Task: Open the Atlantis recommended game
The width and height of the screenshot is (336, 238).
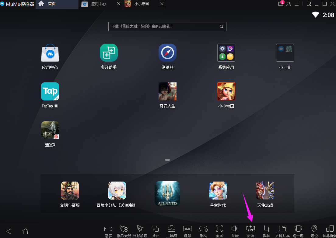Action: point(167,193)
